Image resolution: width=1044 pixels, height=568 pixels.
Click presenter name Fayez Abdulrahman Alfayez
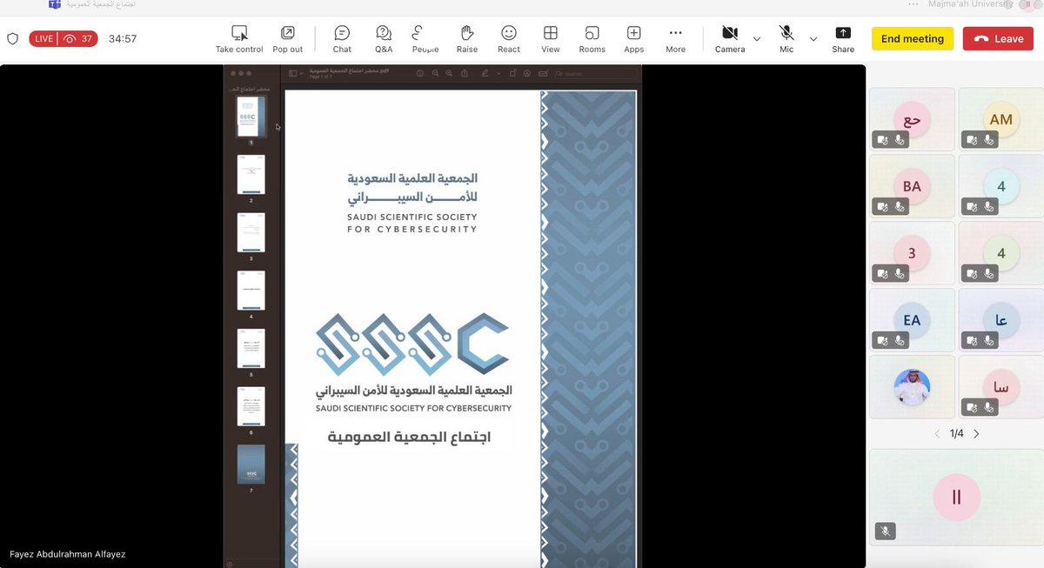67,554
